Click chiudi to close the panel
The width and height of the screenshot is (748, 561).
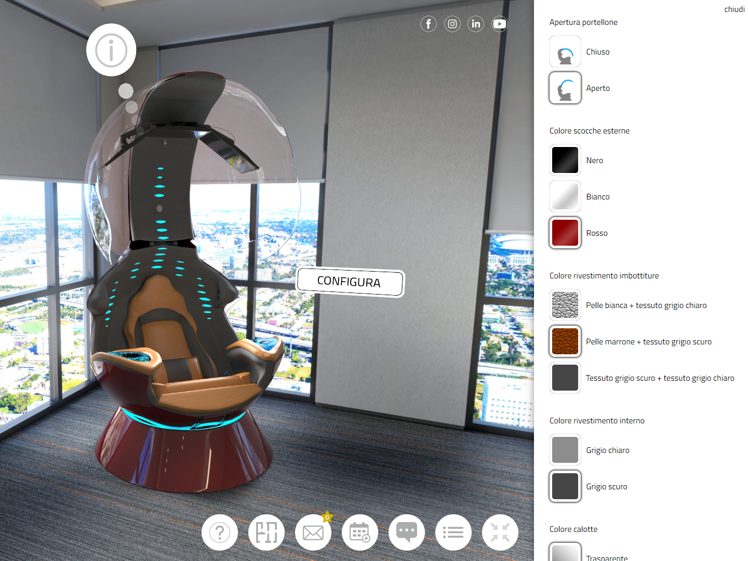click(x=734, y=9)
